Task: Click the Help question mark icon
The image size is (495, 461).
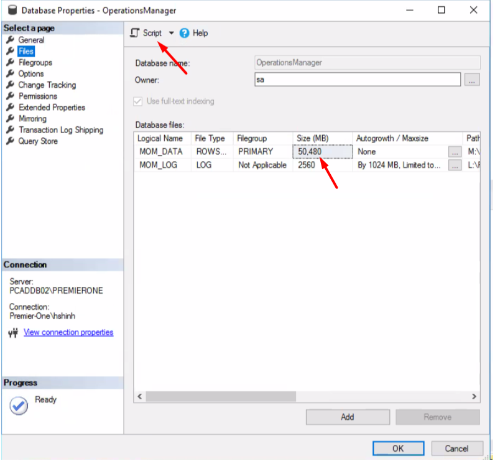Action: [184, 33]
